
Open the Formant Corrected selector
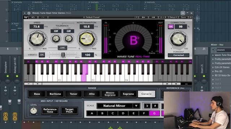coord(178,55)
